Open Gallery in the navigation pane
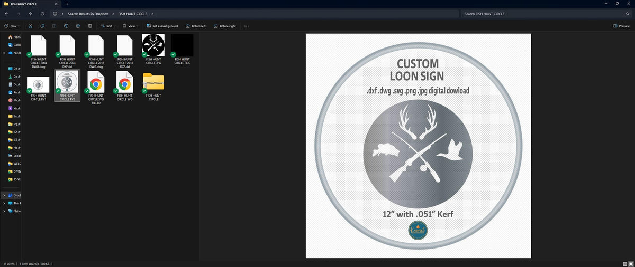The image size is (635, 267). [x=15, y=45]
